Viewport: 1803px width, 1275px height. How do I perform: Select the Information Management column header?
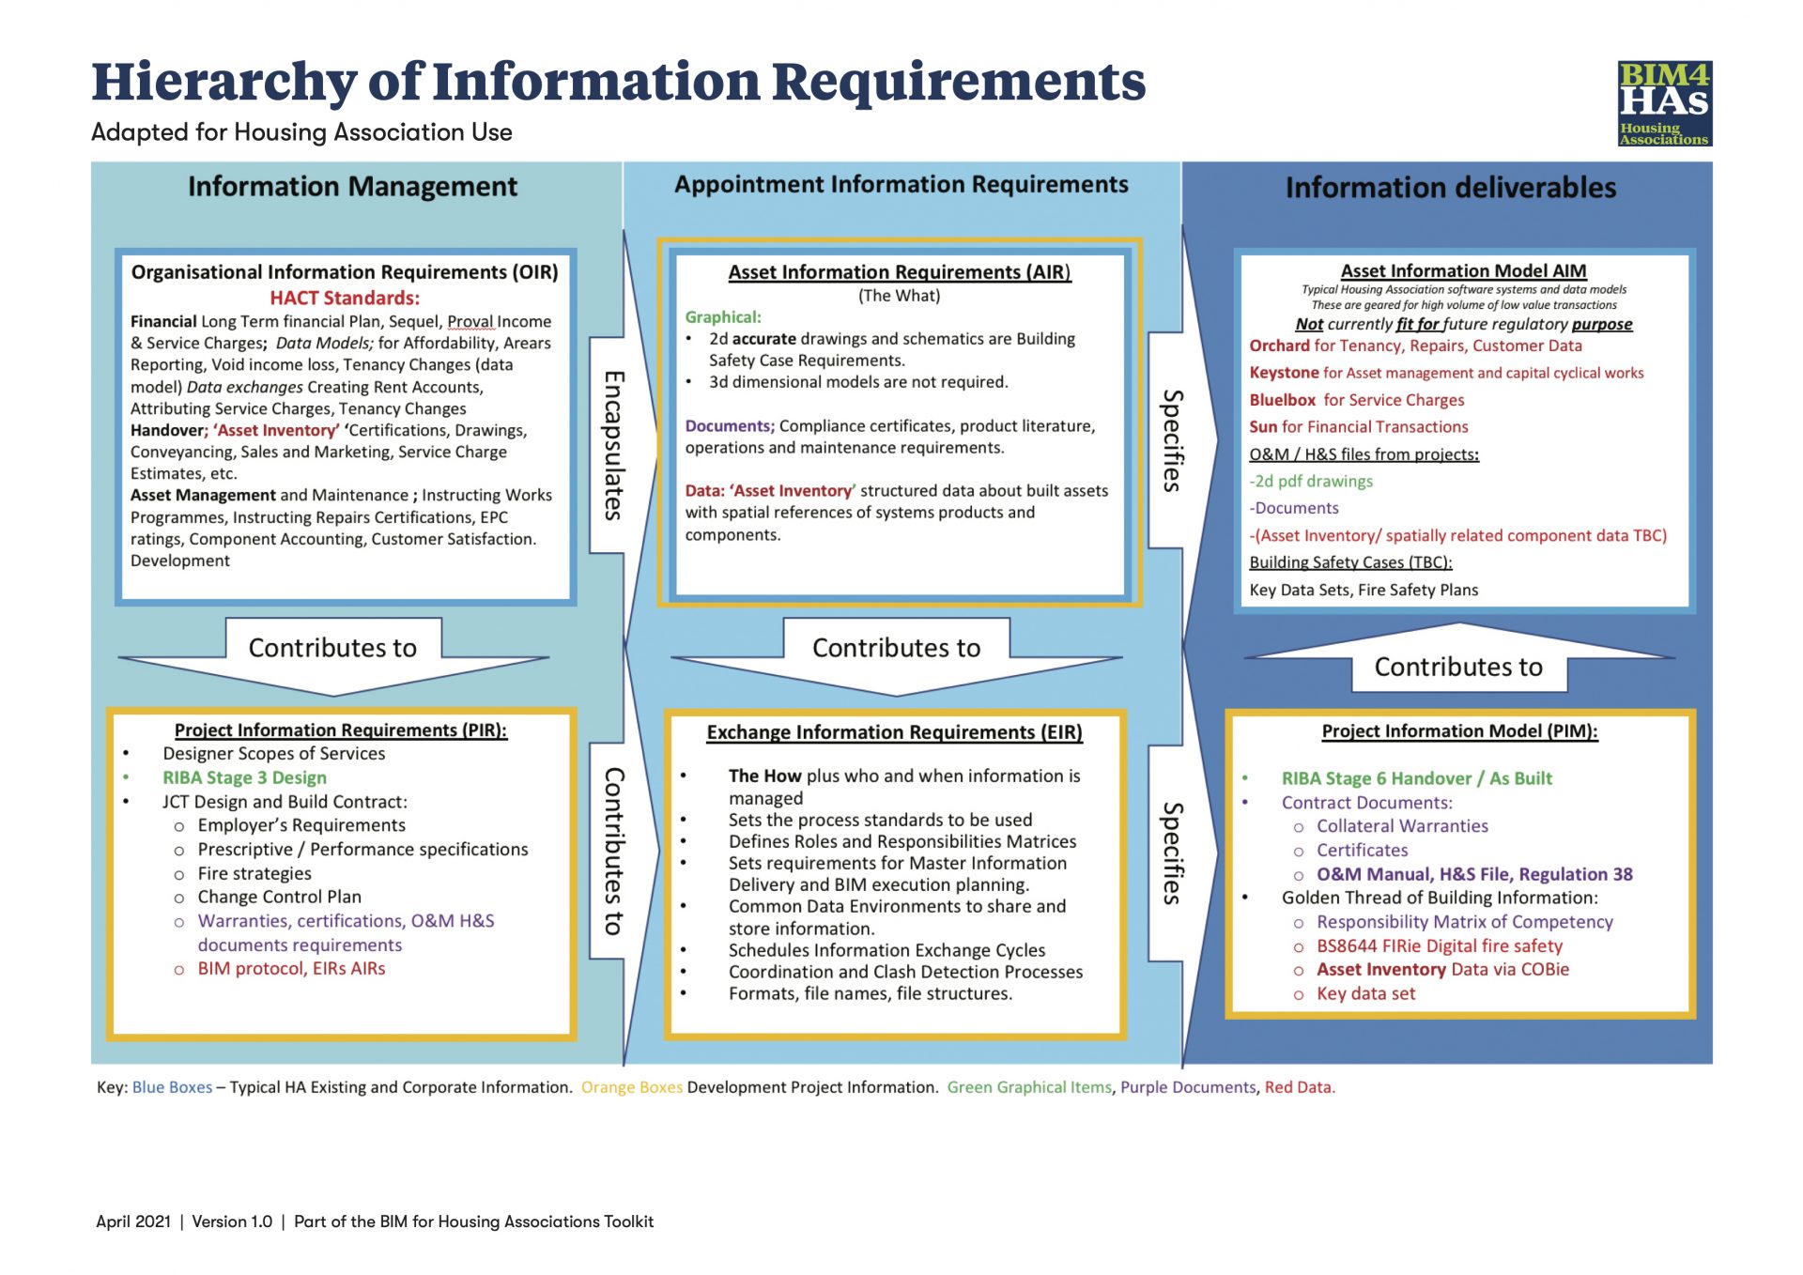point(352,187)
